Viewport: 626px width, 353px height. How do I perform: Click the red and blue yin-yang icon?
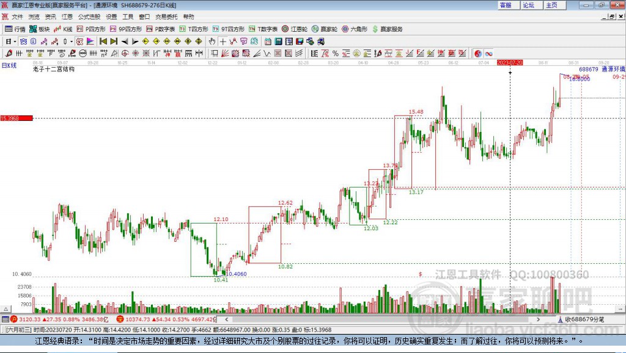click(x=478, y=54)
